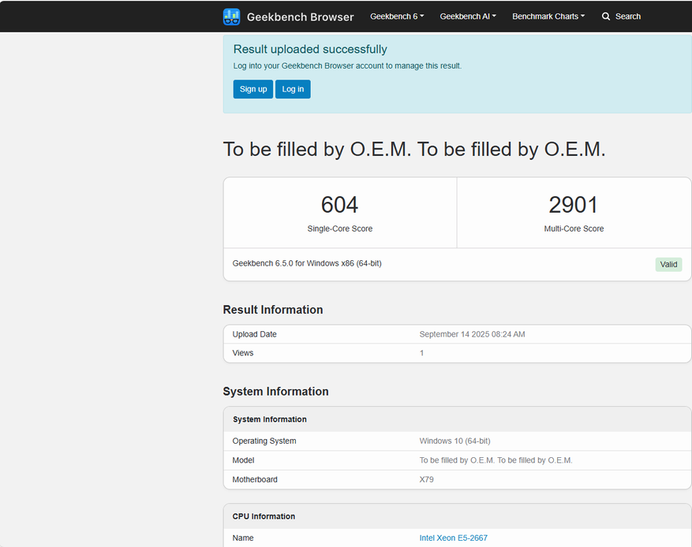The height and width of the screenshot is (547, 692).
Task: Expand the Geekbench AI dropdown menu
Action: point(468,17)
